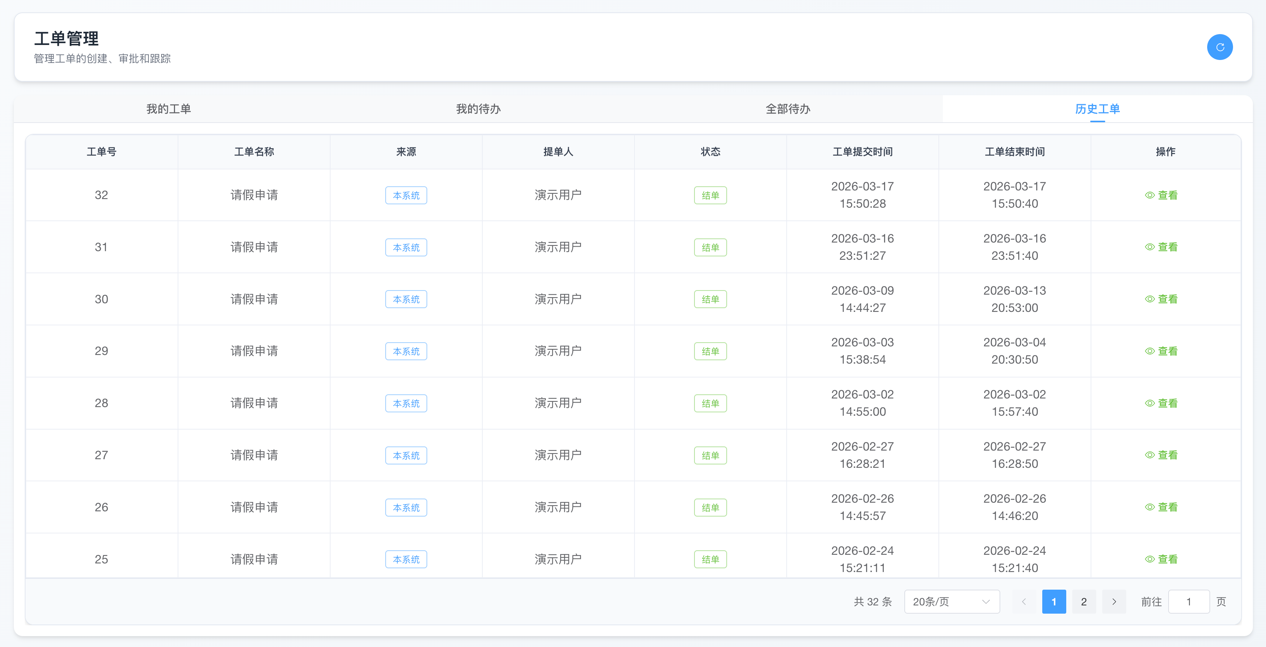Click eye icon for work order 27
The image size is (1266, 647).
1149,455
